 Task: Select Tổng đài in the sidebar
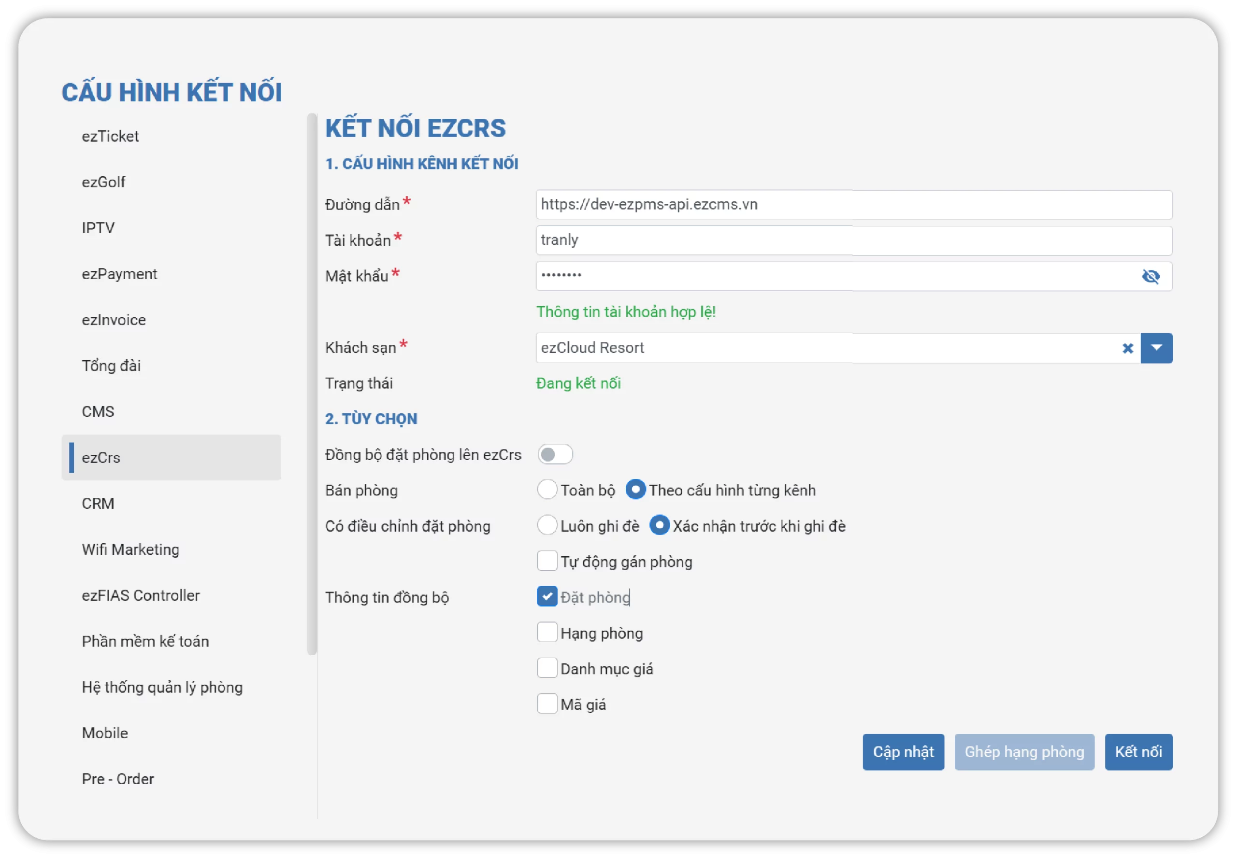pyautogui.click(x=171, y=366)
